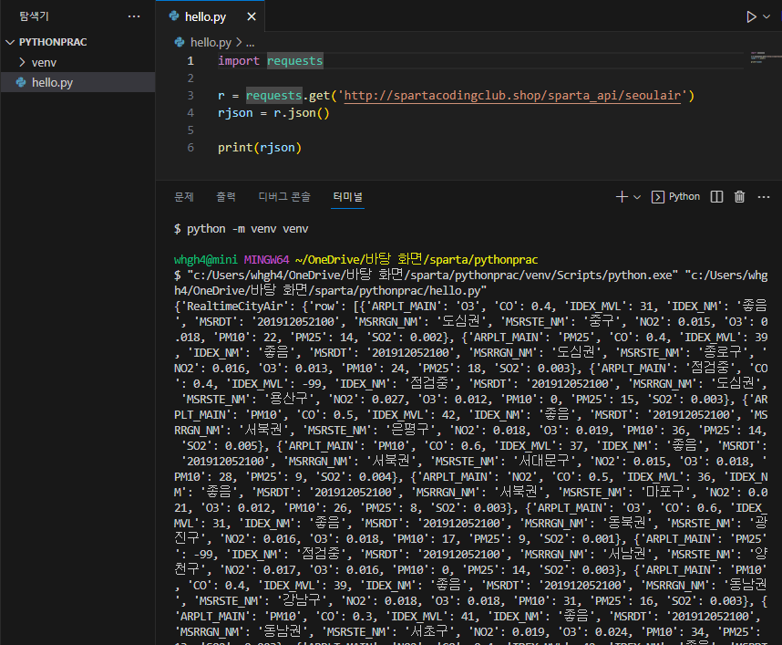Expand the venv folder
This screenshot has width=782, height=645.
(x=44, y=62)
